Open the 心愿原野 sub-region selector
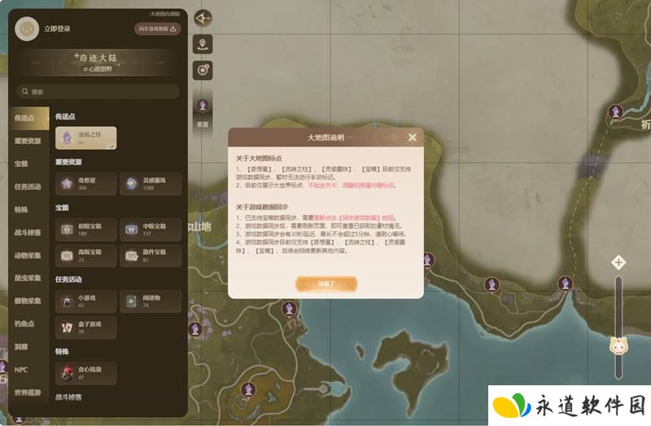 coord(98,69)
